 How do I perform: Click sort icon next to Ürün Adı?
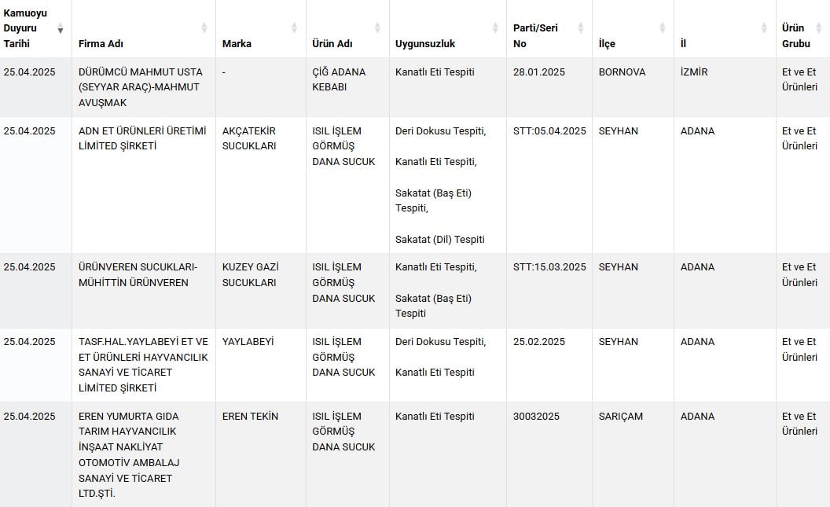click(377, 28)
